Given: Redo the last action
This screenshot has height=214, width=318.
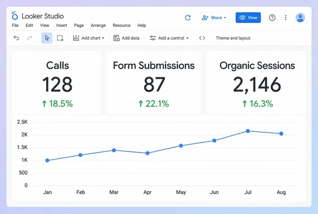Looking at the screenshot, I should tap(29, 38).
